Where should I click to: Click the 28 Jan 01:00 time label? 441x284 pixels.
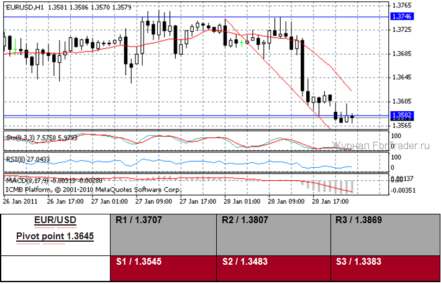[242, 201]
